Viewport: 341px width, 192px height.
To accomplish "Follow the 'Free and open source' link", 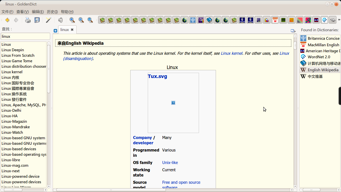I will (x=181, y=185).
